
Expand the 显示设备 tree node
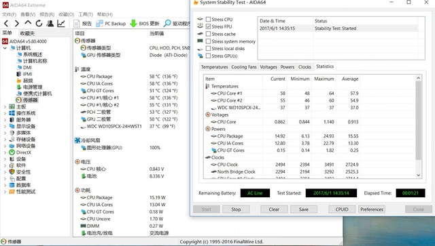click(x=5, y=126)
